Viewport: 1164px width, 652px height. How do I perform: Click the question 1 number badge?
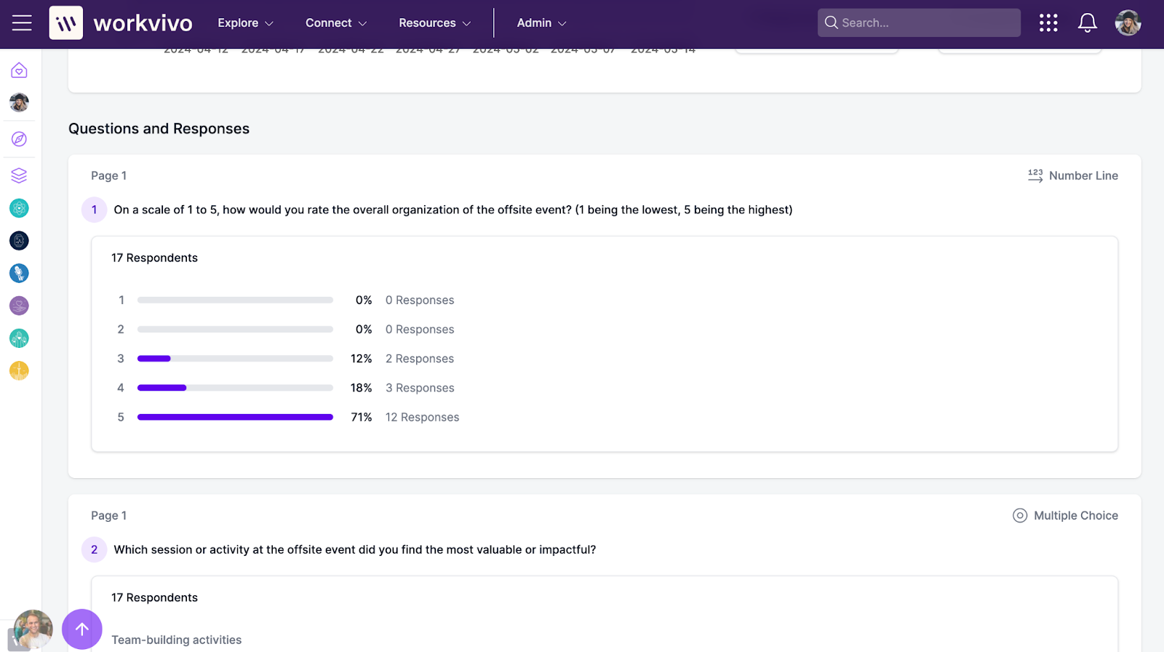94,210
